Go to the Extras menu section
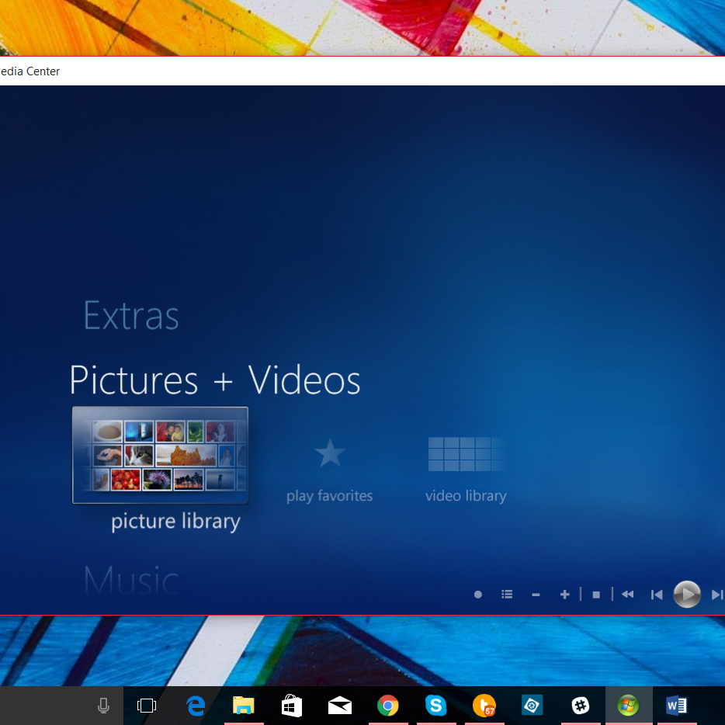The height and width of the screenshot is (725, 725). [131, 316]
